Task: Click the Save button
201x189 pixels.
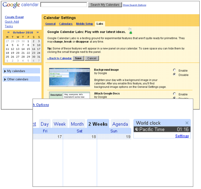Action: point(78,58)
